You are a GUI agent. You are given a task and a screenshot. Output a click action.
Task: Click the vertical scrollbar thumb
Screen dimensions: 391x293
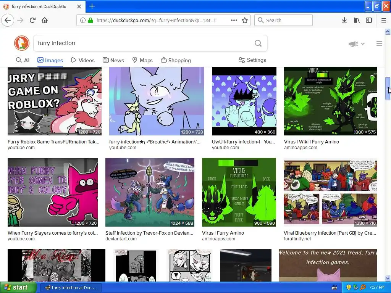click(x=388, y=89)
